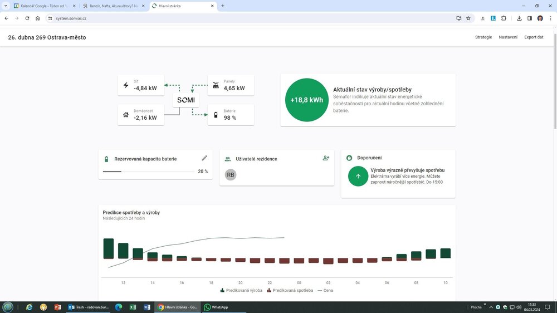Click the house Domácnost icon

[126, 115]
